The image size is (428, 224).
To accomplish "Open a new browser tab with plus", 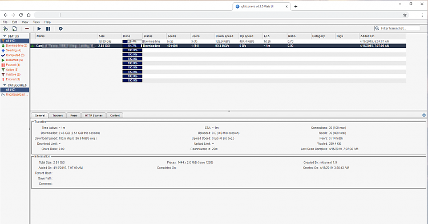I will click(296, 6).
